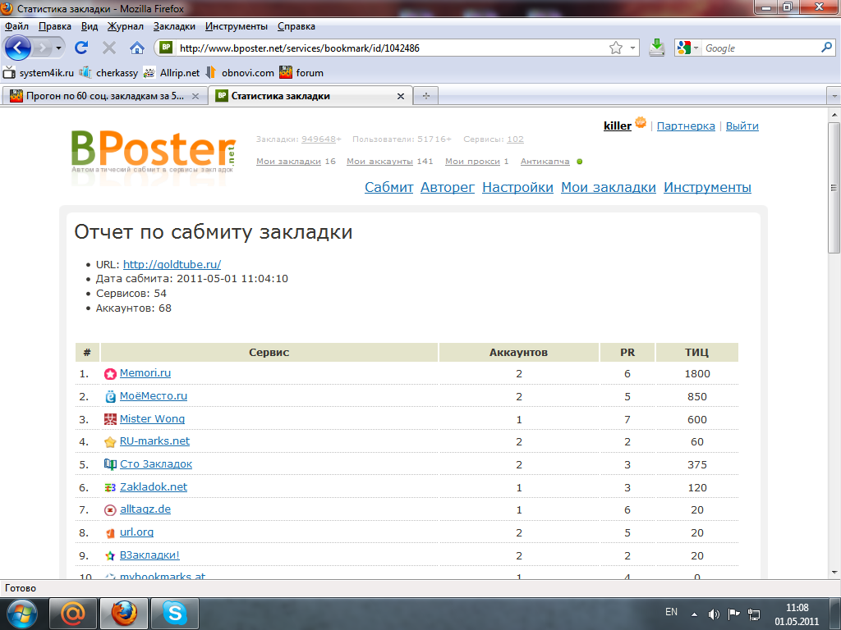Click the МоёМесто.ru service icon
841x630 pixels.
click(x=110, y=396)
